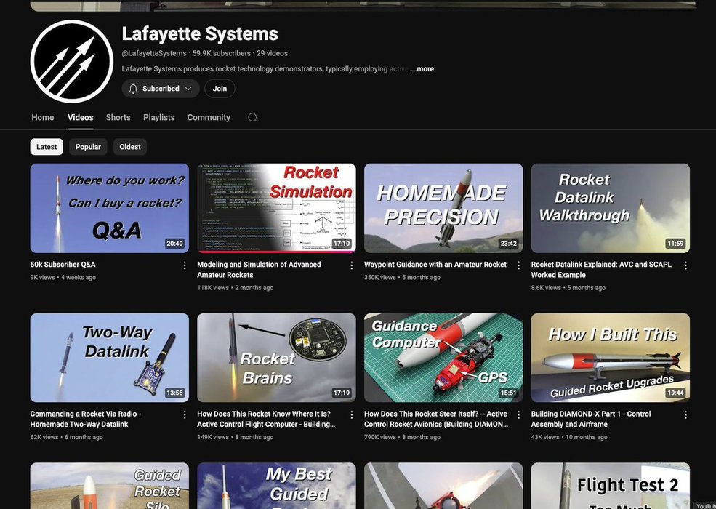Open the Community tab
This screenshot has width=716, height=509.
(209, 117)
